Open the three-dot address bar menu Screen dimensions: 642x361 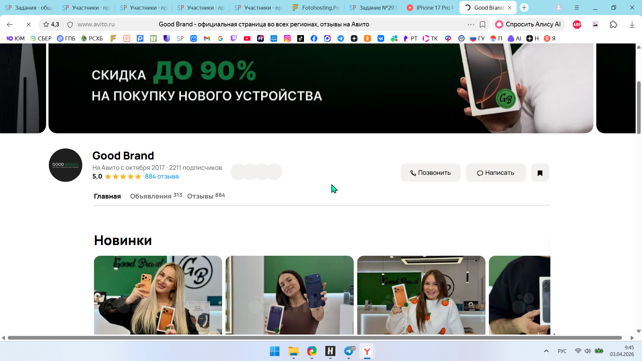click(471, 24)
